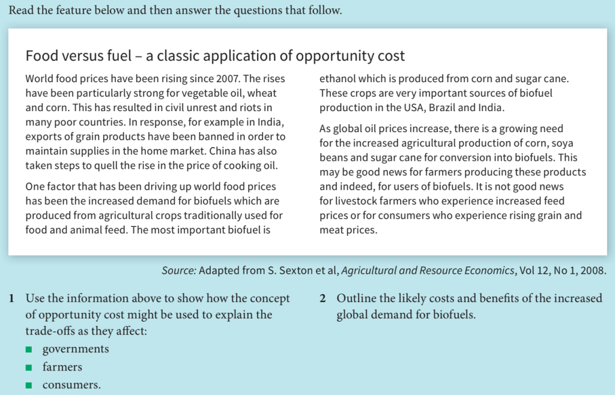Click the question number 1

(11, 299)
